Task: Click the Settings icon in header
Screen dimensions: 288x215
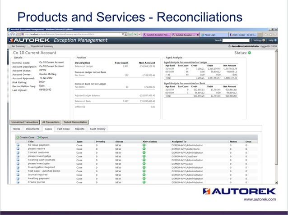Action: coord(264,40)
